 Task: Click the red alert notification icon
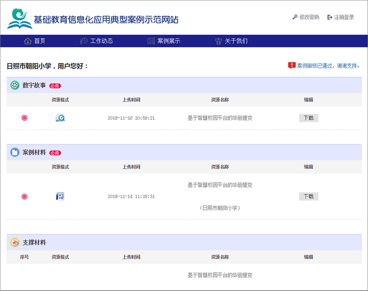[x=292, y=66]
